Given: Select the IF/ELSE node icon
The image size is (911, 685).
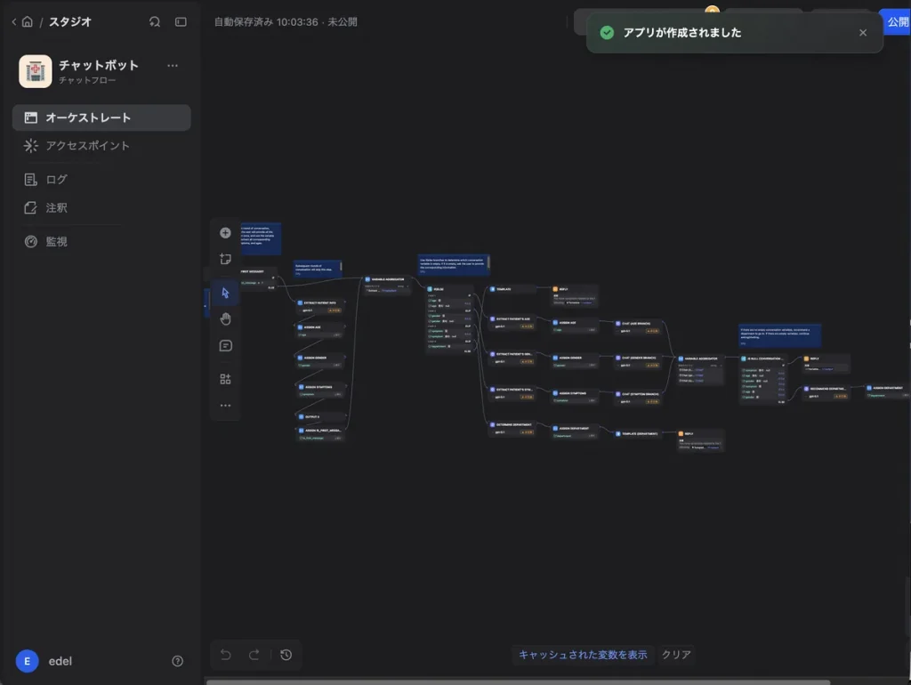Looking at the screenshot, I should click(x=430, y=289).
